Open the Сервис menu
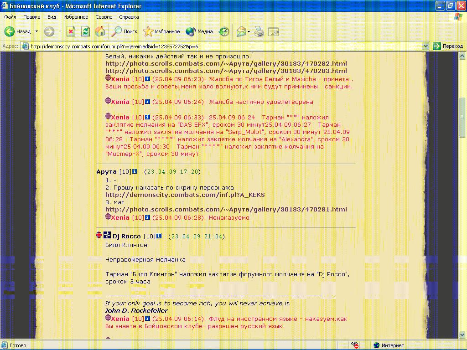The width and height of the screenshot is (467, 350). pos(104,17)
